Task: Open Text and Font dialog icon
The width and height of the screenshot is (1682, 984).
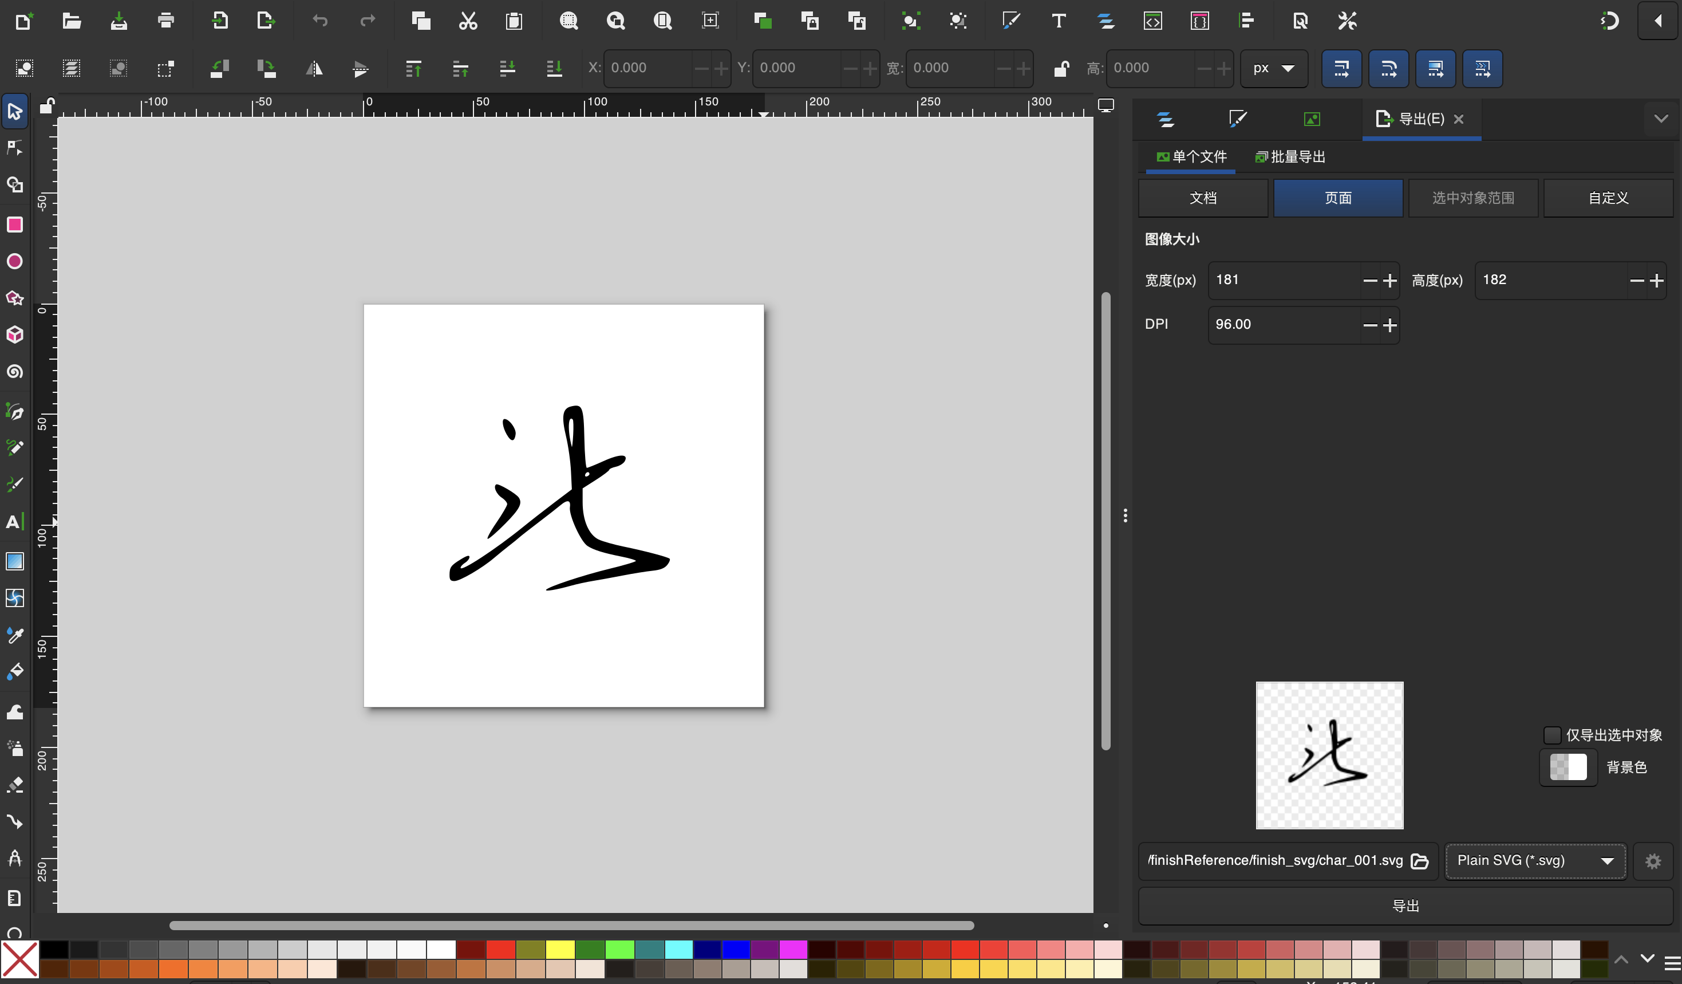Action: (x=1059, y=21)
